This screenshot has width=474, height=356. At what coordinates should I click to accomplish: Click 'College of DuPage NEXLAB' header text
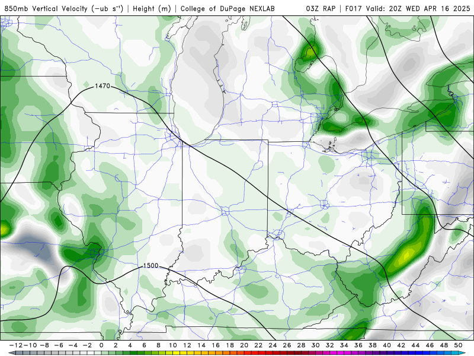[x=228, y=8]
